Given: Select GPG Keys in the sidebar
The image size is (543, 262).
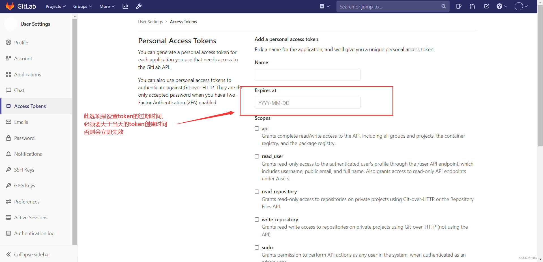Looking at the screenshot, I should pyautogui.click(x=24, y=185).
